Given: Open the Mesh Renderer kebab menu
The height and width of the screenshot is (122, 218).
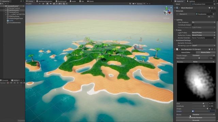Looking at the screenshot, I should pyautogui.click(x=215, y=8).
